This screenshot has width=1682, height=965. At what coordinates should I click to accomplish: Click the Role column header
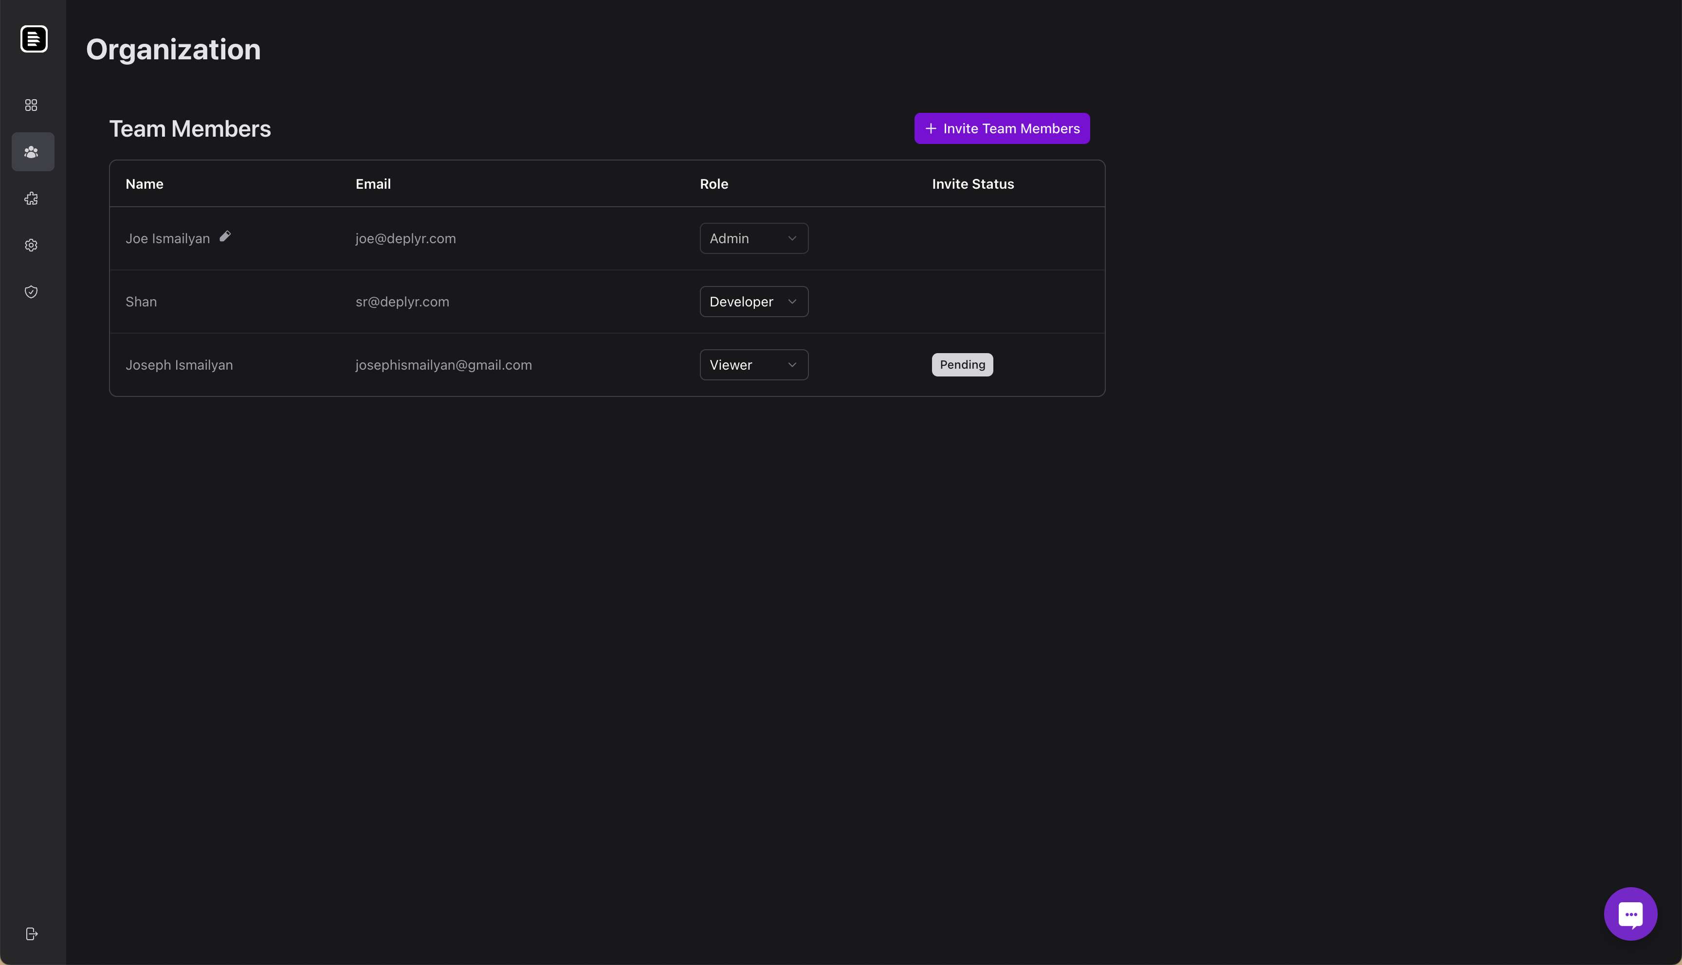click(x=713, y=184)
